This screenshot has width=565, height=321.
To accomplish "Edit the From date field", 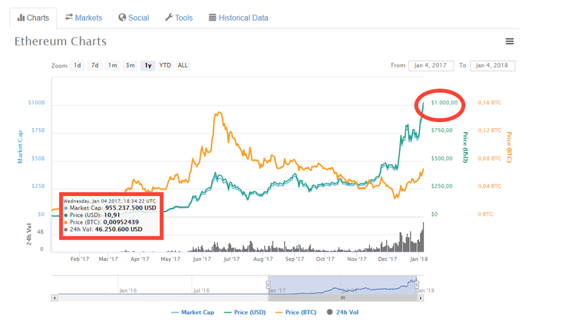I will [431, 65].
